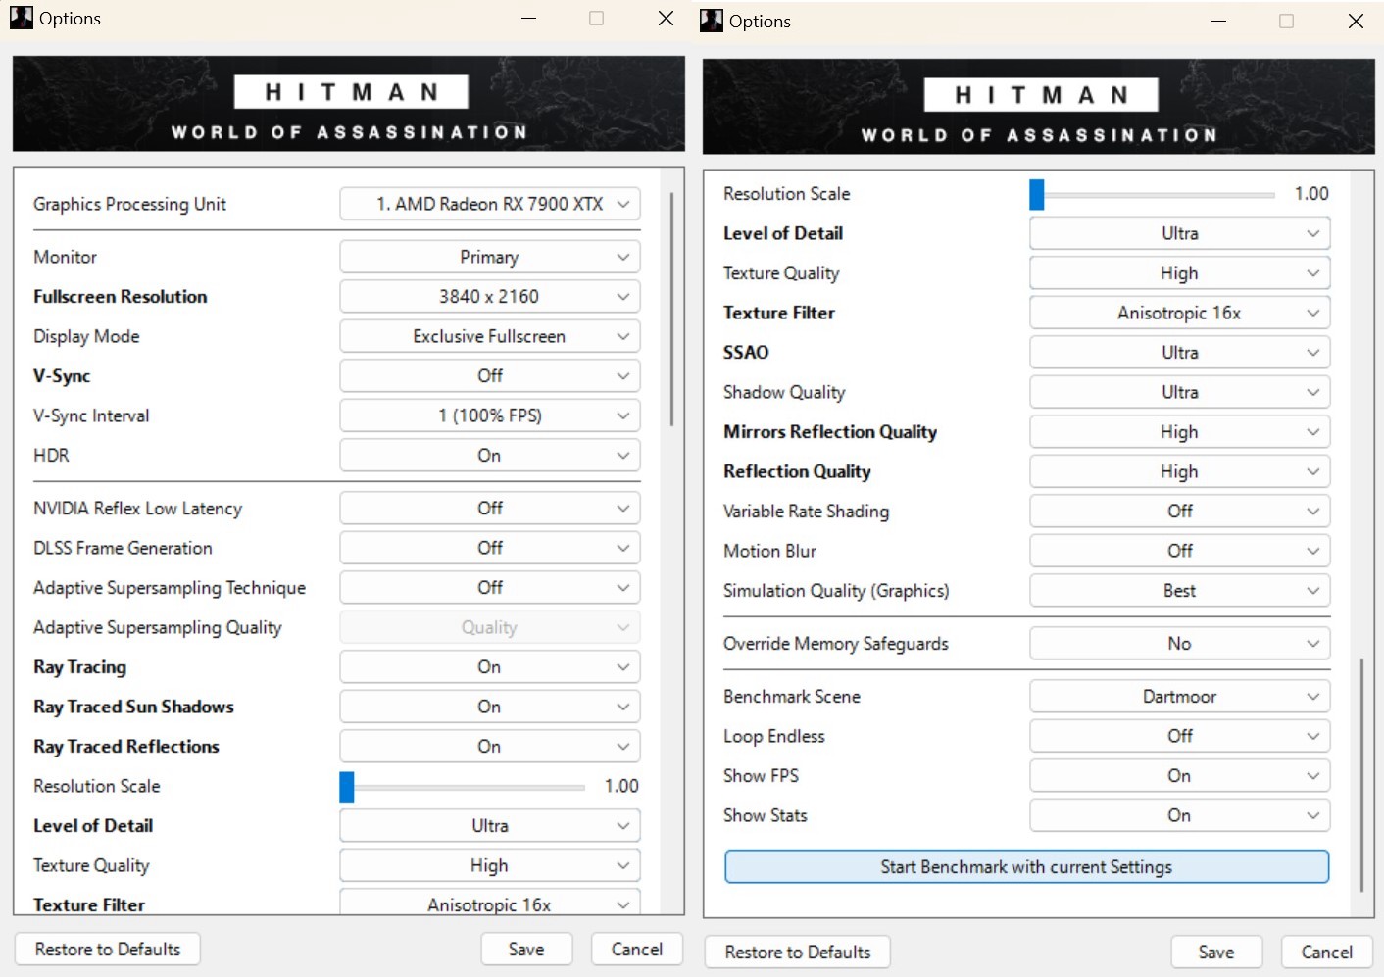Click the vertical scrollbar in right Options window

click(1361, 774)
